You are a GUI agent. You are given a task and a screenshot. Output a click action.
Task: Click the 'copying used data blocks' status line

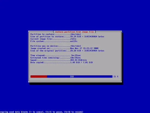(x=41, y=112)
